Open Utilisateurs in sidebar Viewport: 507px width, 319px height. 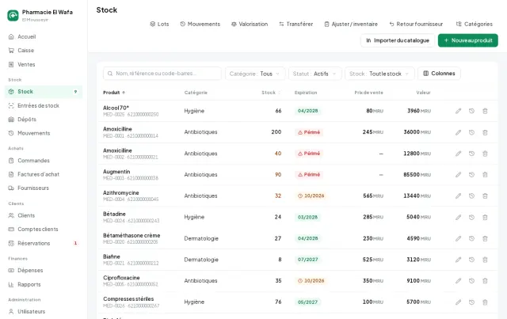point(44,312)
